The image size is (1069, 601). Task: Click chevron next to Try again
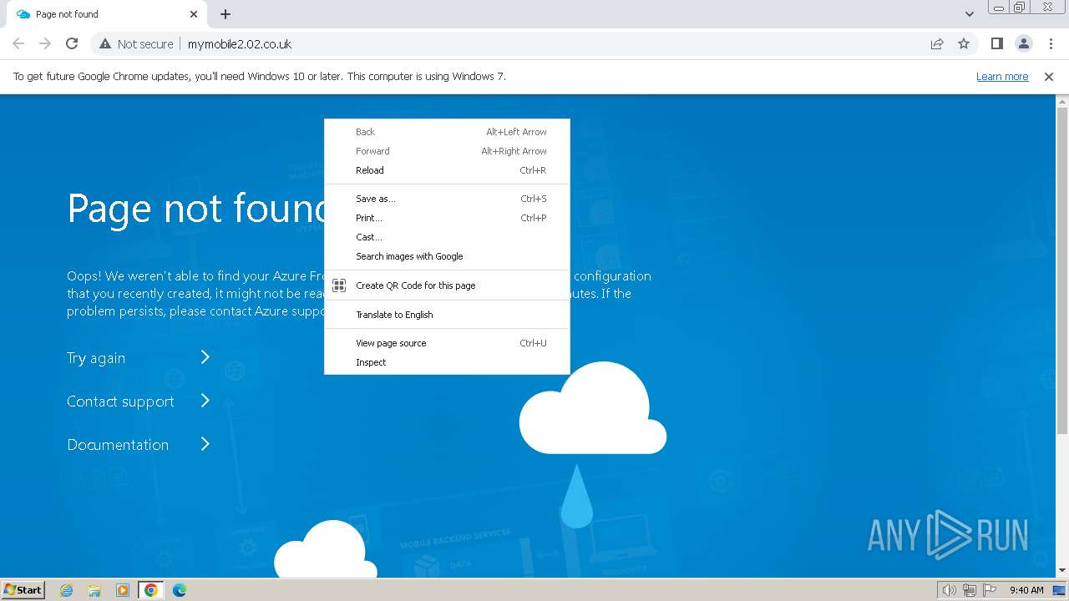point(205,357)
